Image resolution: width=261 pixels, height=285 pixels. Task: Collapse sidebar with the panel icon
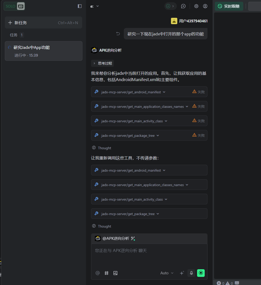pyautogui.click(x=80, y=6)
